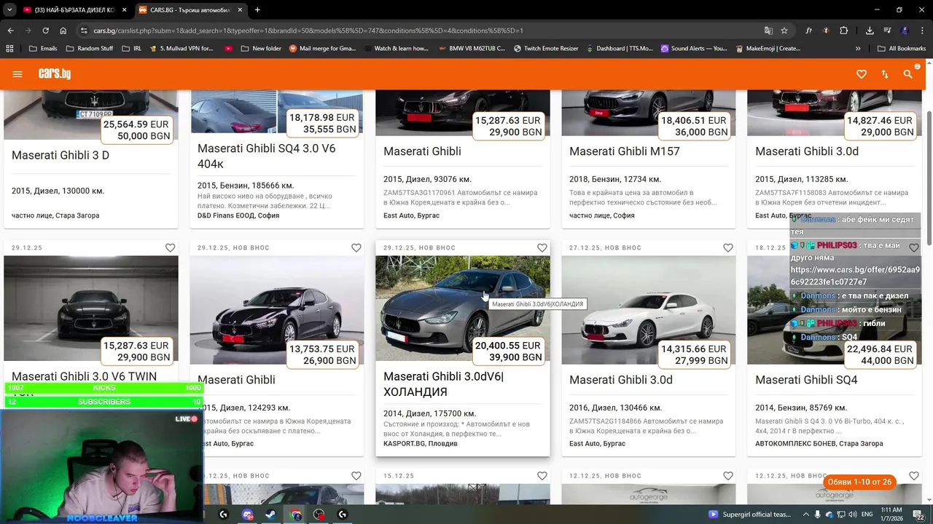Screen dimensions: 933x524
Task: Favorite the Maserati Ghibli 3.0dV6| ХОЛАНДИЯ listing
Action: click(x=542, y=248)
